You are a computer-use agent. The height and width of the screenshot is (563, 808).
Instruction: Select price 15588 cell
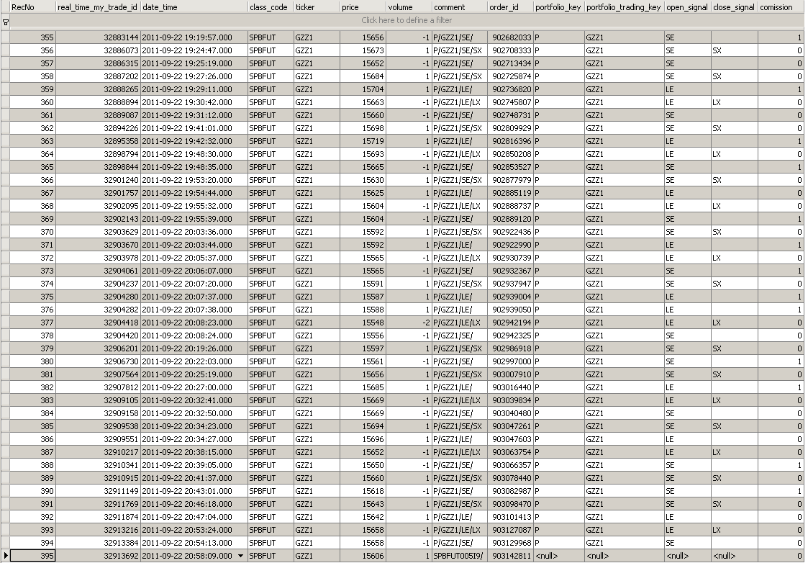[363, 310]
